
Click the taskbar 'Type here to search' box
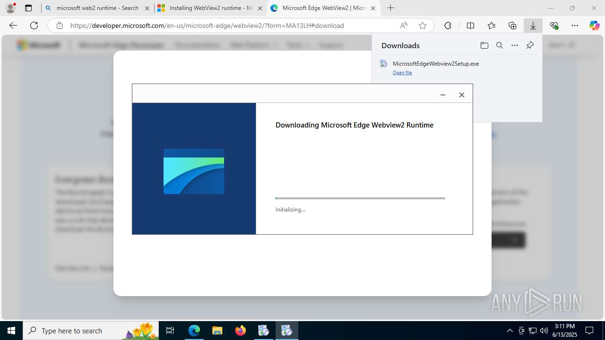coord(92,331)
